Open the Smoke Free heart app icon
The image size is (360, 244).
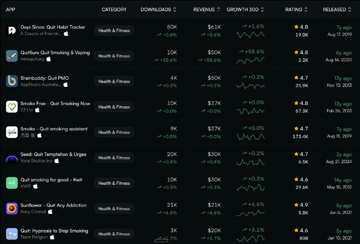pyautogui.click(x=12, y=106)
